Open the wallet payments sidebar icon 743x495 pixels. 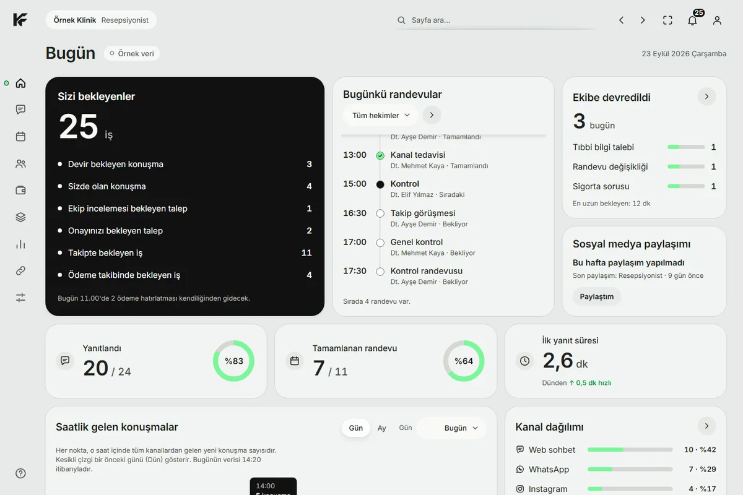coord(20,191)
